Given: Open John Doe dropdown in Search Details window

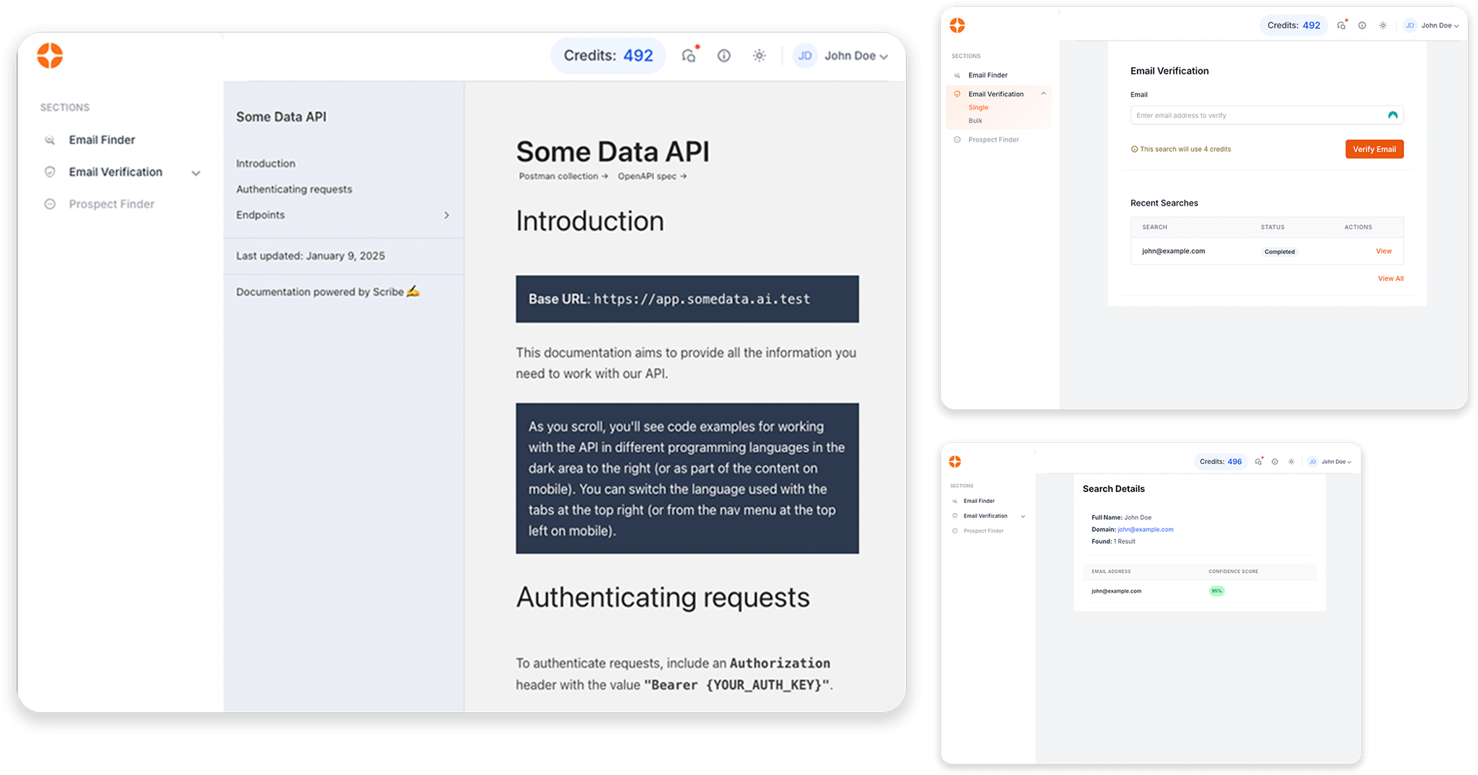Looking at the screenshot, I should pyautogui.click(x=1336, y=462).
